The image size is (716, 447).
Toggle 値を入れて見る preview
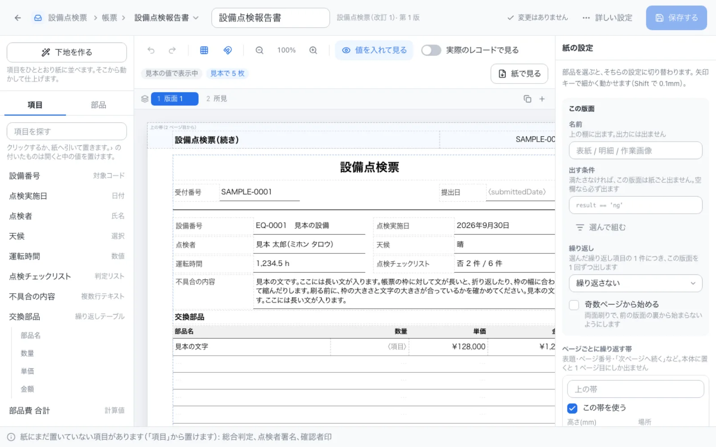374,50
